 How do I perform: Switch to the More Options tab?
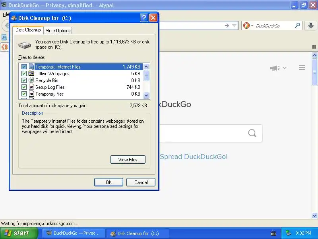pos(58,31)
